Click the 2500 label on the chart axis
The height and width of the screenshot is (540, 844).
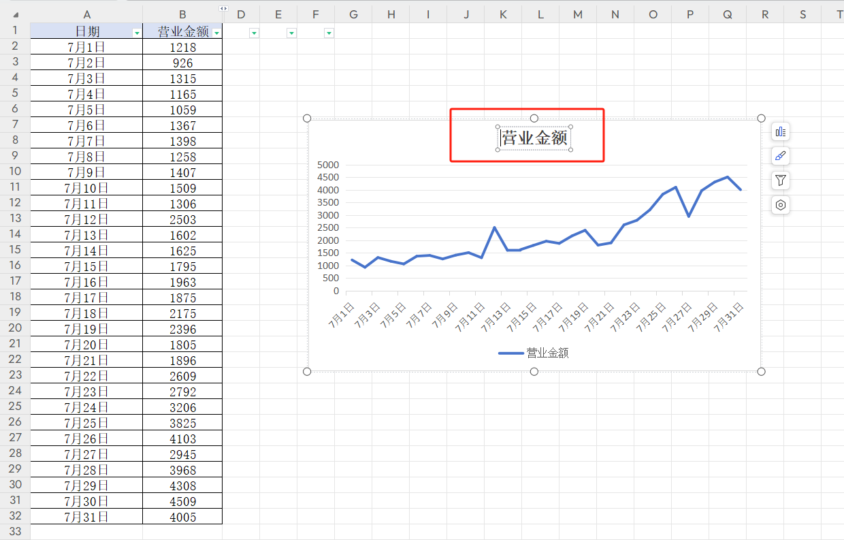coord(327,227)
